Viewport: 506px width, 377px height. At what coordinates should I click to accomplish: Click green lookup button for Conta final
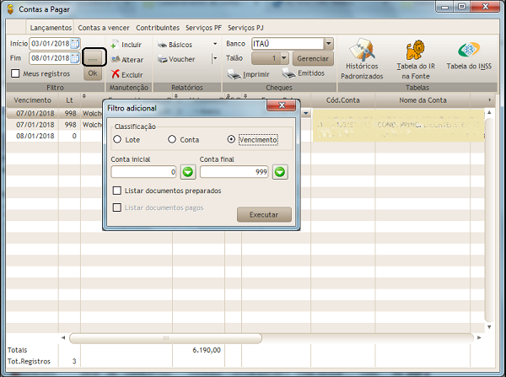click(280, 172)
